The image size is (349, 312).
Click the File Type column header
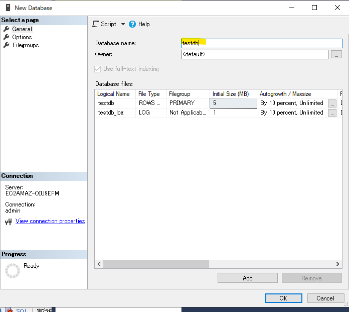pyautogui.click(x=151, y=94)
